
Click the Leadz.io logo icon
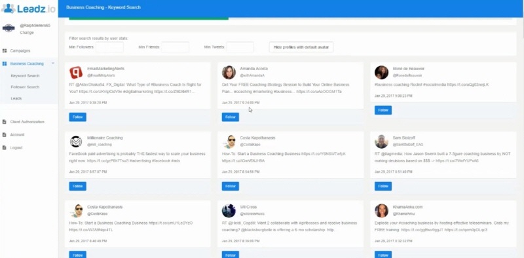pyautogui.click(x=8, y=9)
